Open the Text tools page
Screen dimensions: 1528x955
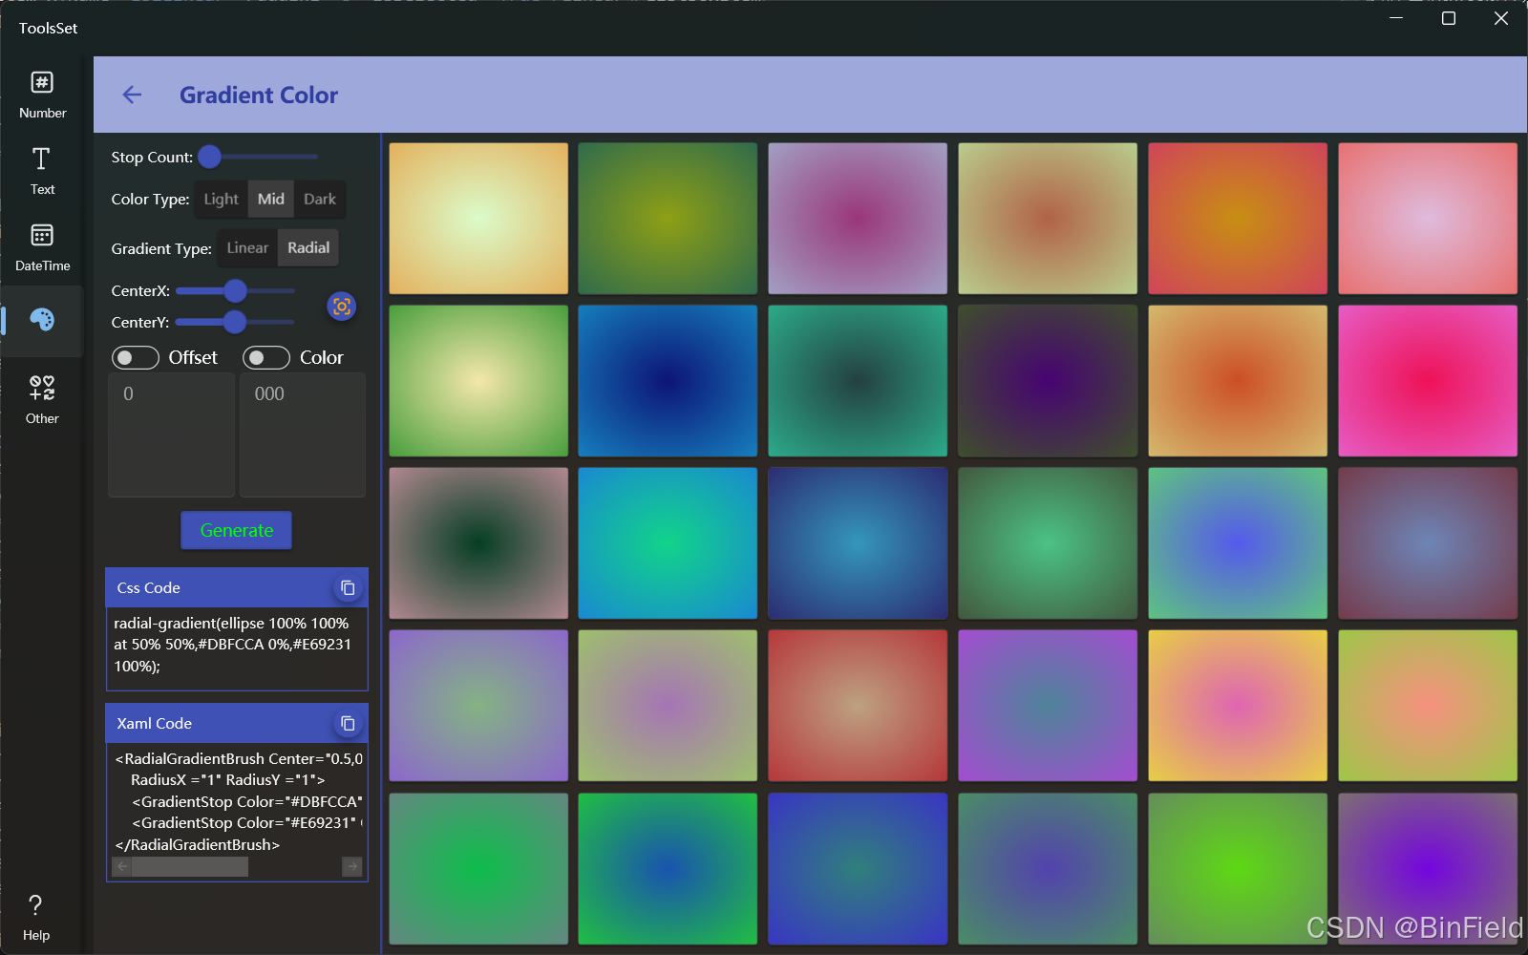coord(42,171)
